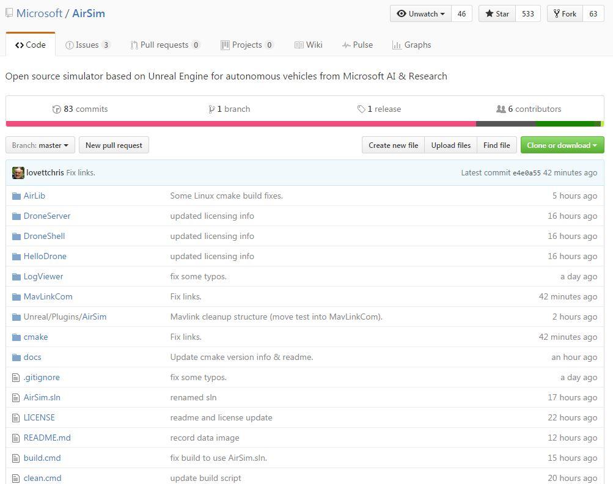Click lovettchris avatar thumbnail
This screenshot has height=484, width=613.
point(18,173)
